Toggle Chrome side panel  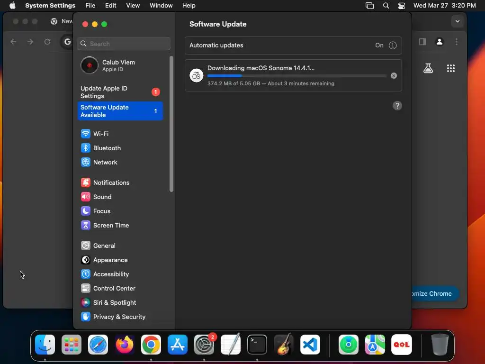tap(422, 42)
